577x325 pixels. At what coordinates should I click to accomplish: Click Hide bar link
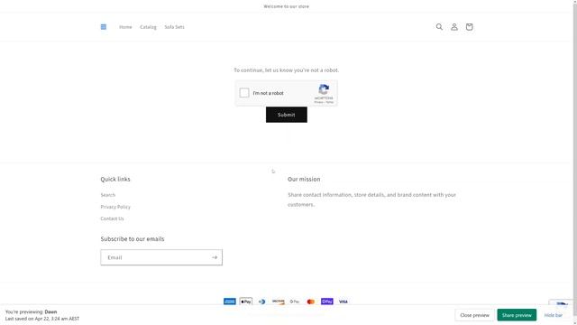coord(553,315)
